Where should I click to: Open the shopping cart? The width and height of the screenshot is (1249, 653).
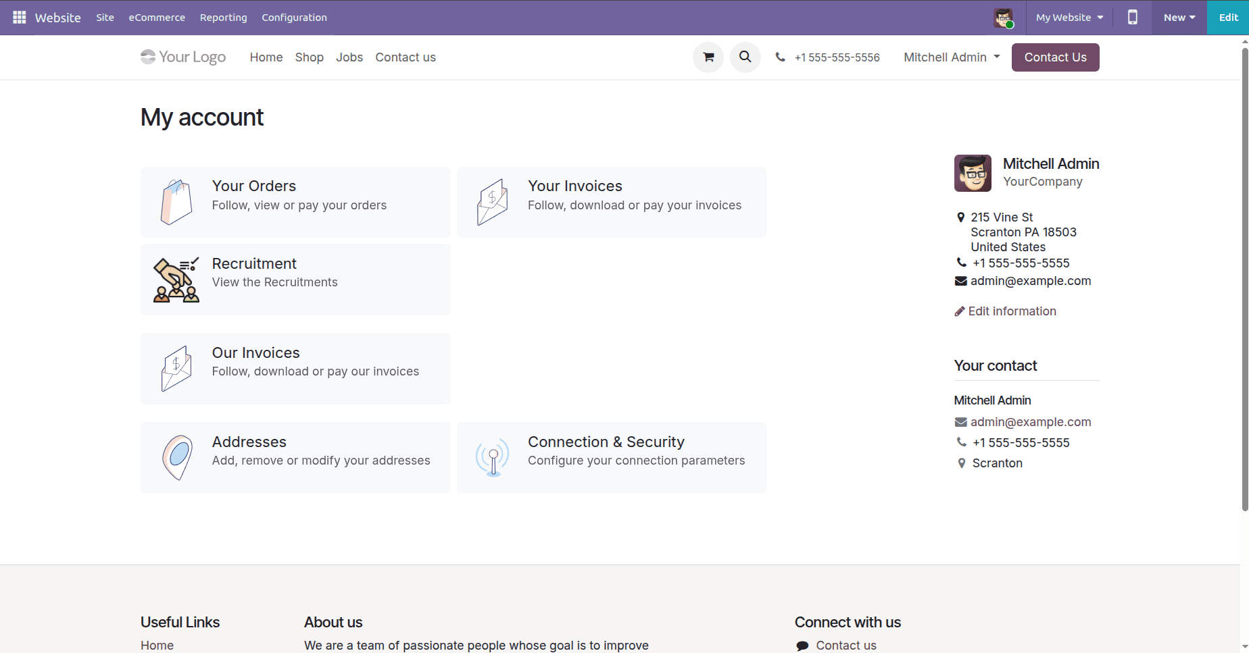coord(708,57)
